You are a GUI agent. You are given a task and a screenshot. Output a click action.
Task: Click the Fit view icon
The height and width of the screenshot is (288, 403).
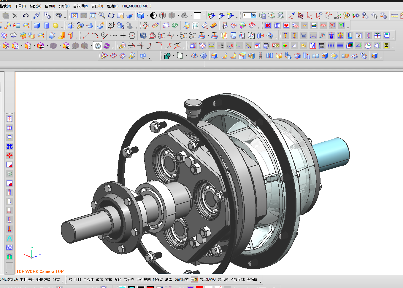pyautogui.click(x=74, y=15)
